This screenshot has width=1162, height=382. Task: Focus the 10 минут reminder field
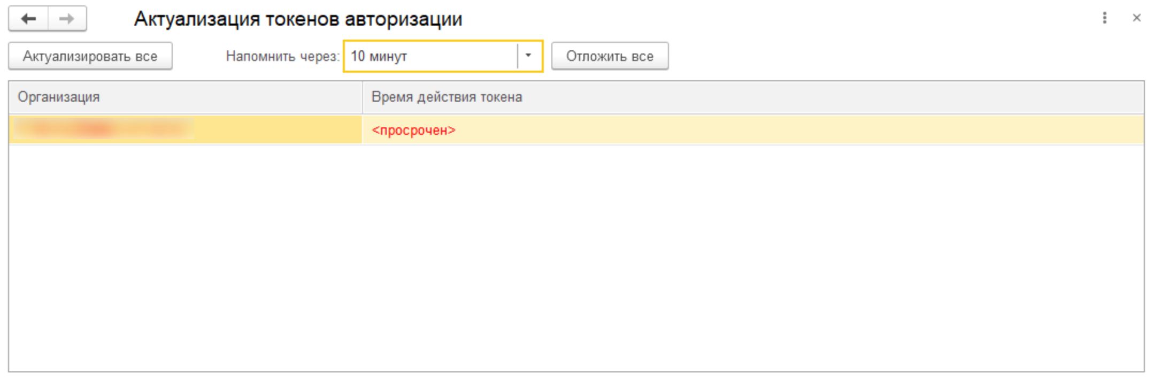tap(431, 56)
